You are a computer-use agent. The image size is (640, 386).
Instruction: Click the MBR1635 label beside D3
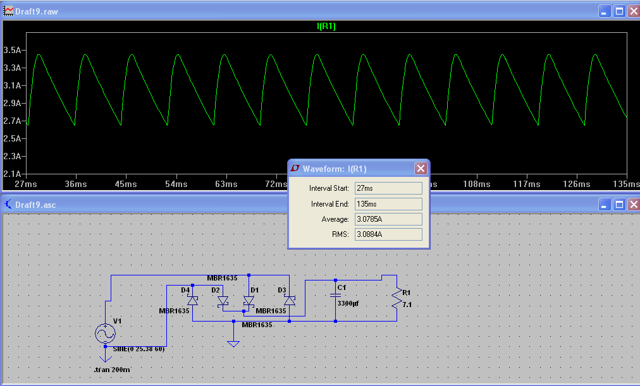pyautogui.click(x=271, y=311)
